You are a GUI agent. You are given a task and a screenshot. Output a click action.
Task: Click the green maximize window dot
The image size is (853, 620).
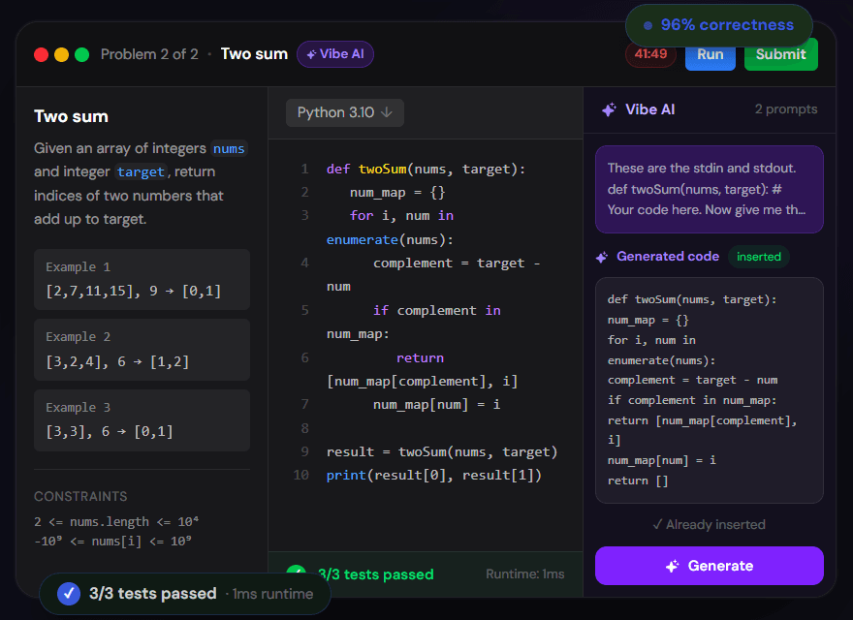click(82, 54)
